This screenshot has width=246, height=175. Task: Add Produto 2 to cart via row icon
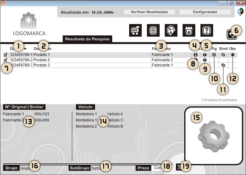5,60
